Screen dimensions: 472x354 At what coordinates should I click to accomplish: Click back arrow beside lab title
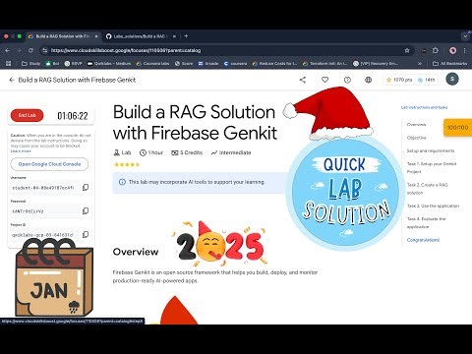pyautogui.click(x=12, y=80)
